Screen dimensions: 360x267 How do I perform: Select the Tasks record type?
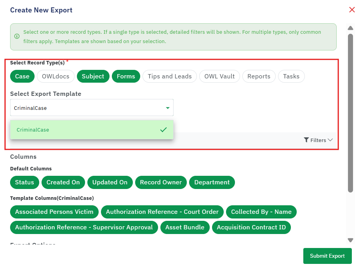291,76
